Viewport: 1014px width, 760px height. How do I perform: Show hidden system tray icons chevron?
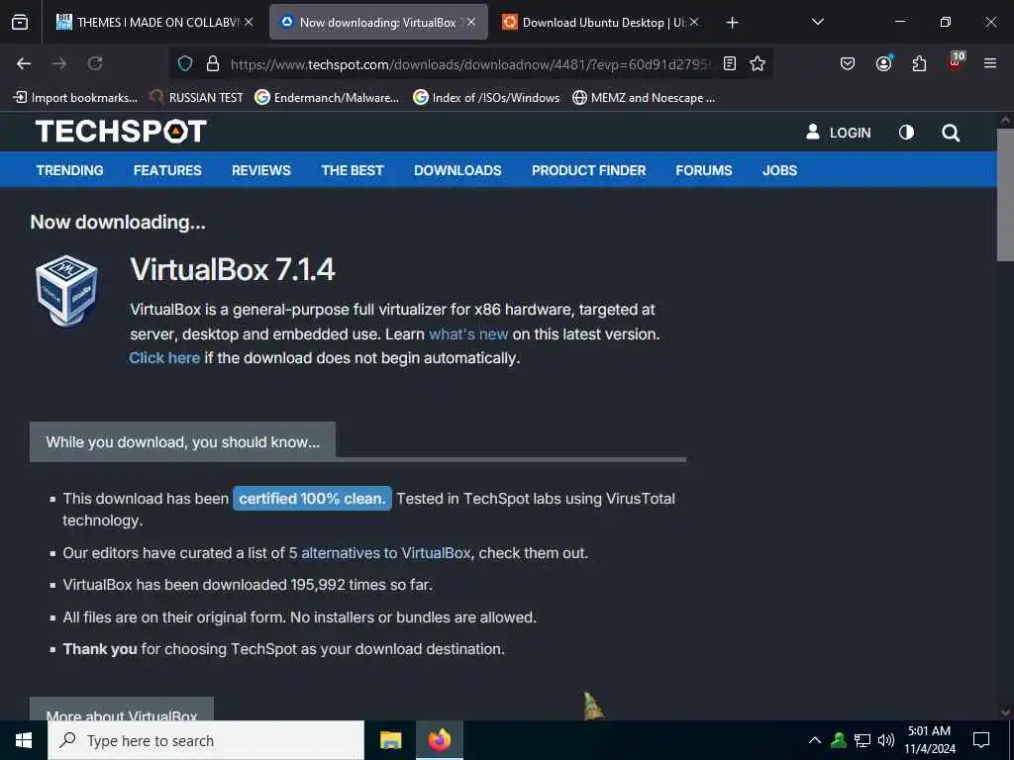coord(815,740)
